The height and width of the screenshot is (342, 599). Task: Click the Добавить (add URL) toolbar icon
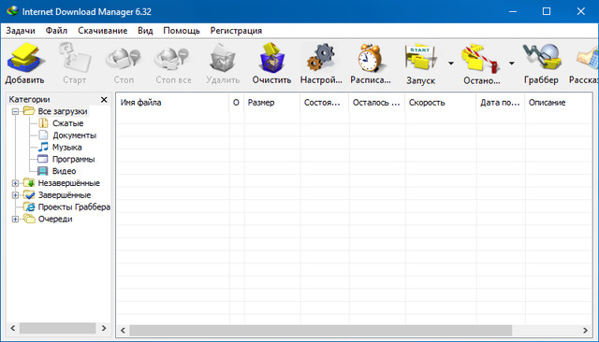[x=25, y=58]
